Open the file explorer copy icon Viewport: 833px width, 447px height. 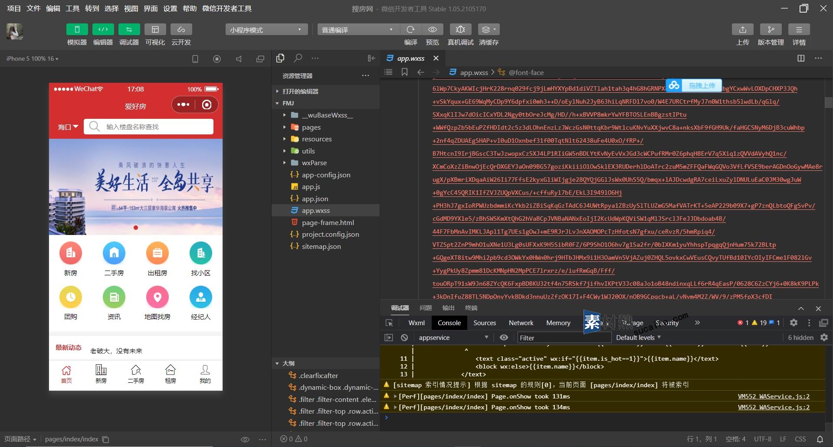click(x=280, y=58)
